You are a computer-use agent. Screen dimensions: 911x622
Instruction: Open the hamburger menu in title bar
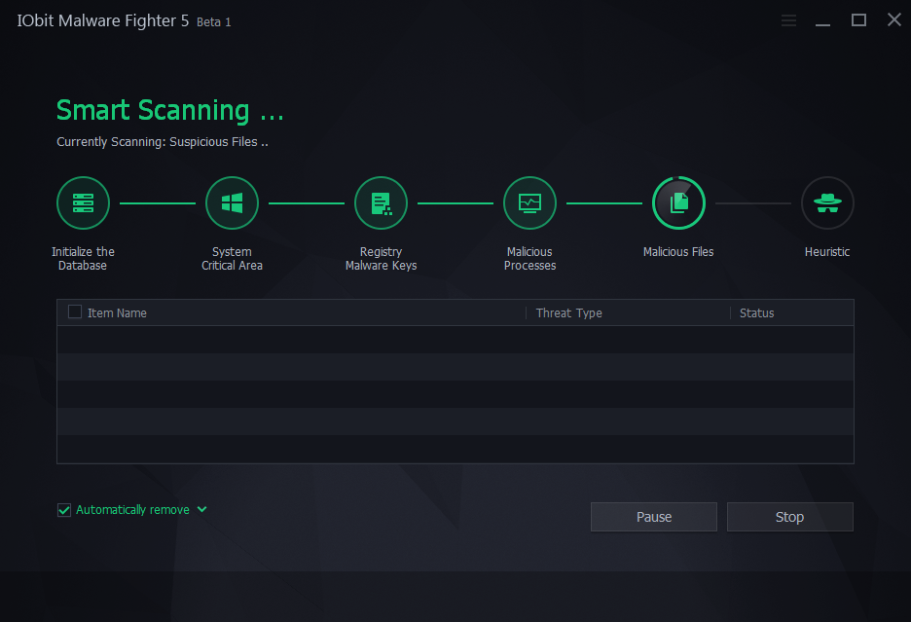tap(788, 20)
